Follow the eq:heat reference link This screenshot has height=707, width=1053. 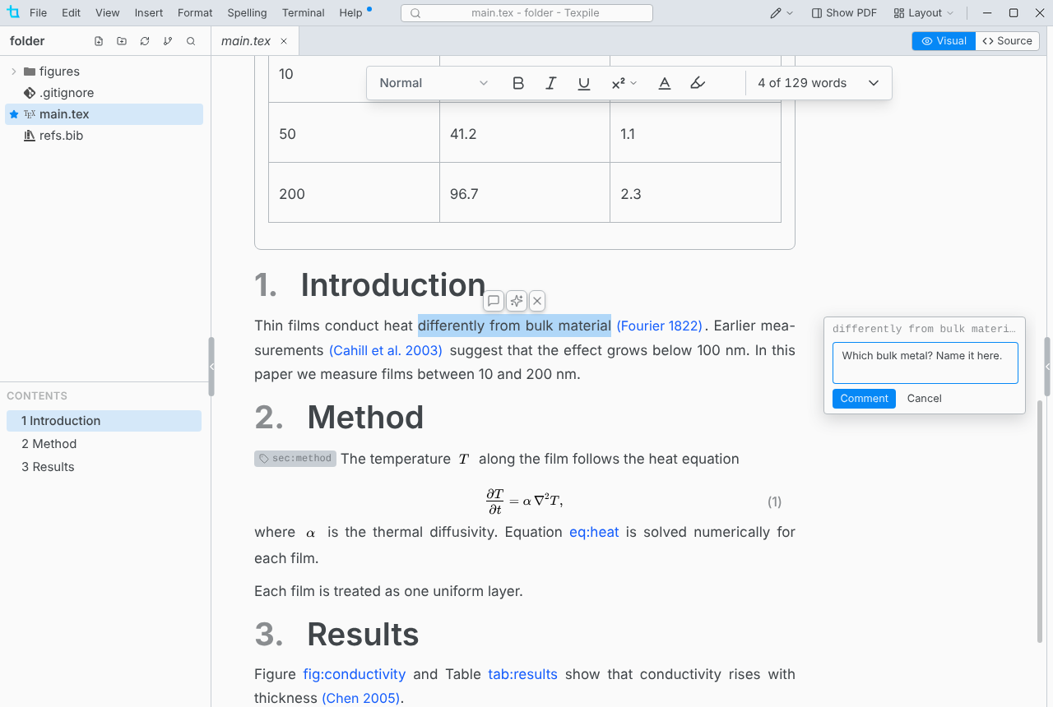[594, 533]
